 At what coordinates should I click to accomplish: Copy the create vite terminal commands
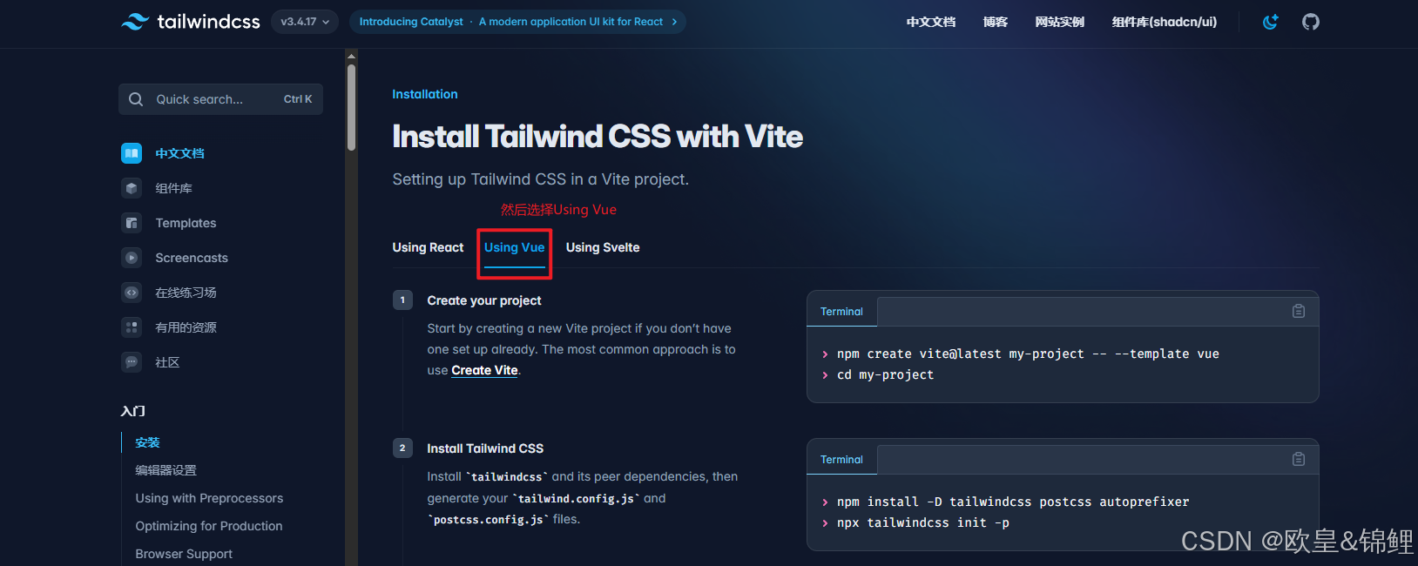click(1298, 311)
